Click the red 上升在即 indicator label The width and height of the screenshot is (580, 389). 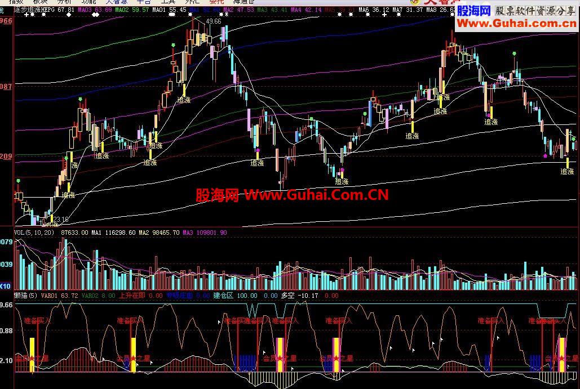132,296
